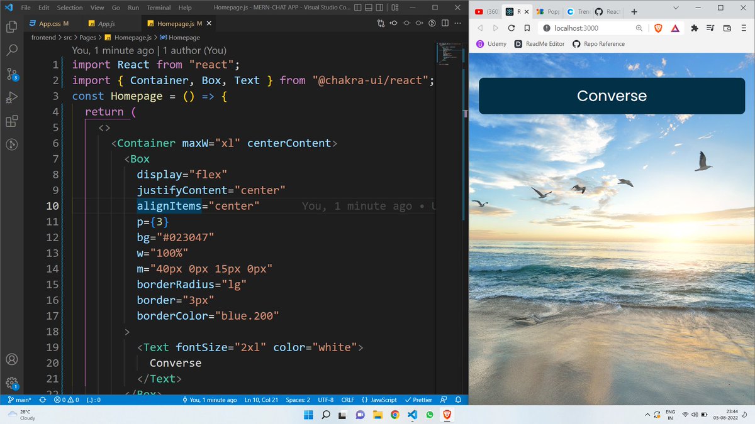Click the split editor icon in the editor toolbar
Screen dimensions: 755x424
tap(445, 23)
